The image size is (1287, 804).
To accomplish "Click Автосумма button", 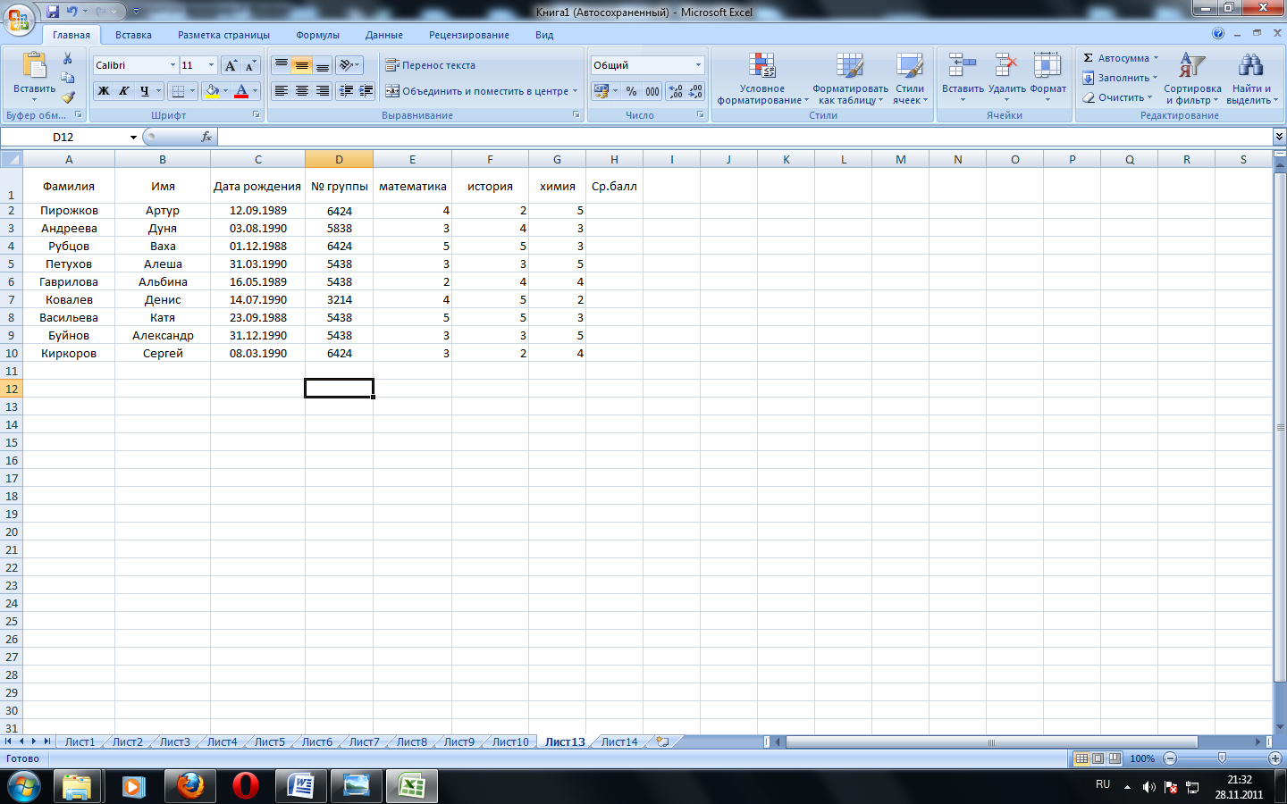I will pos(1120,58).
